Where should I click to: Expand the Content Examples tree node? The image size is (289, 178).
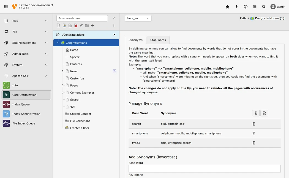pyautogui.click(x=63, y=92)
